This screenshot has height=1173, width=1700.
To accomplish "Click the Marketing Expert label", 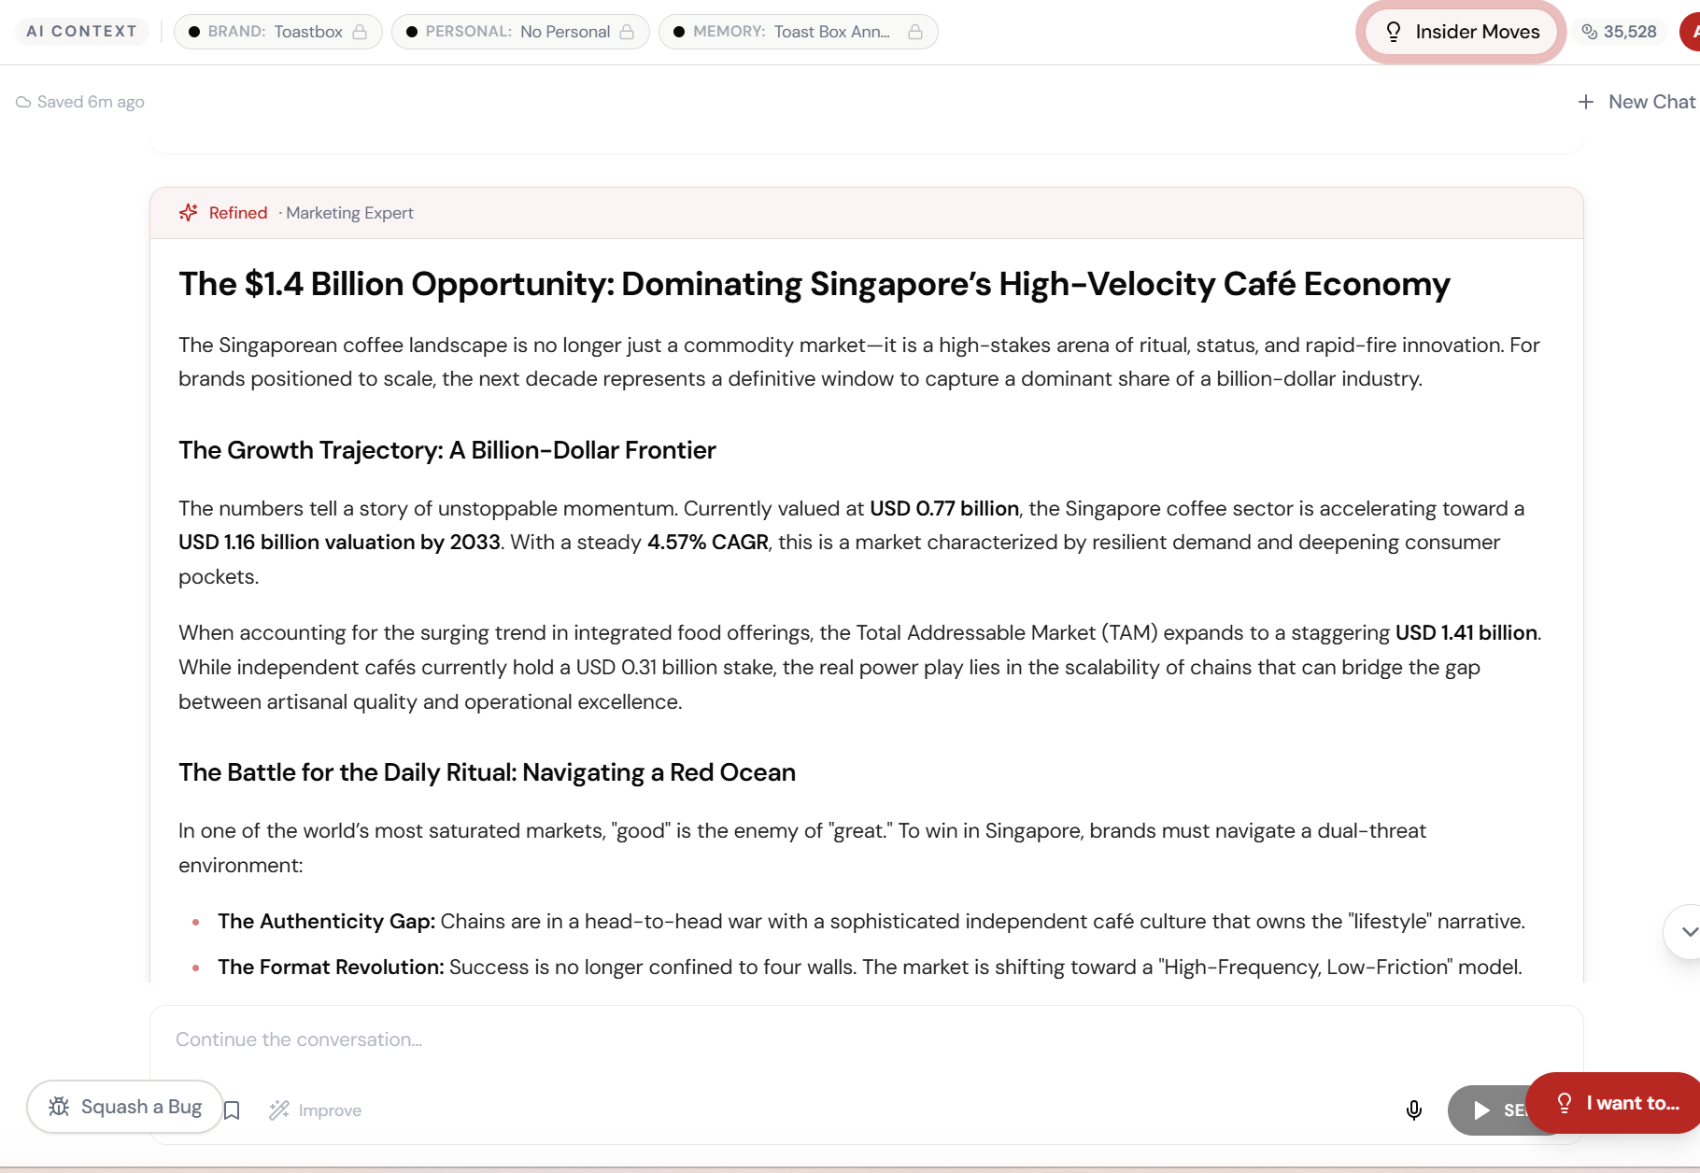I will coord(349,213).
